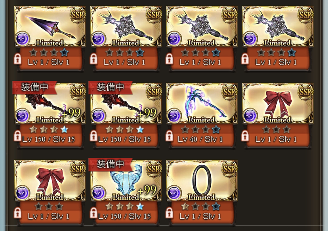
Task: Click the blue star on spear's uncap row
Action: coord(65,53)
